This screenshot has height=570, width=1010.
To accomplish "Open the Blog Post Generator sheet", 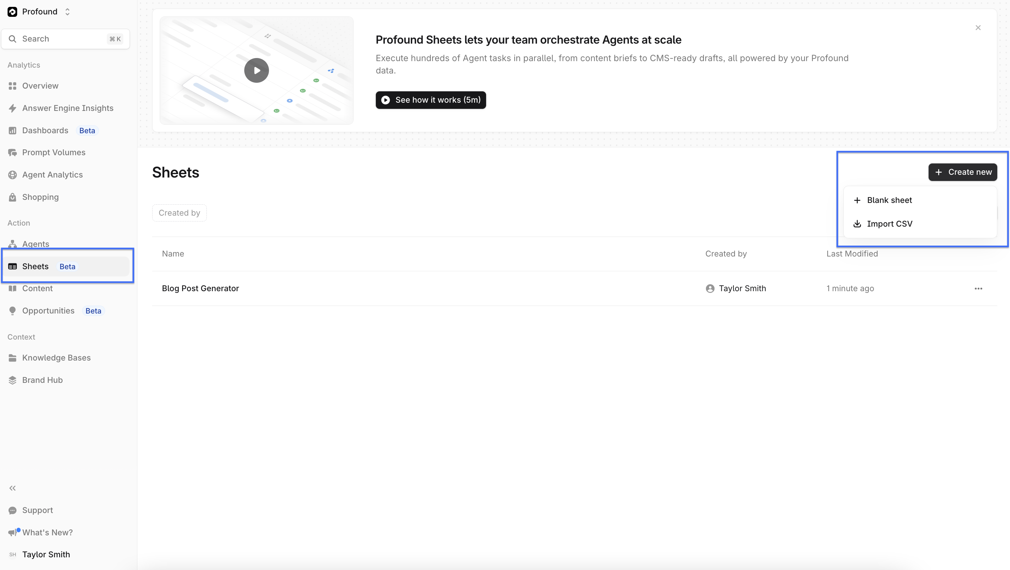I will [x=200, y=288].
